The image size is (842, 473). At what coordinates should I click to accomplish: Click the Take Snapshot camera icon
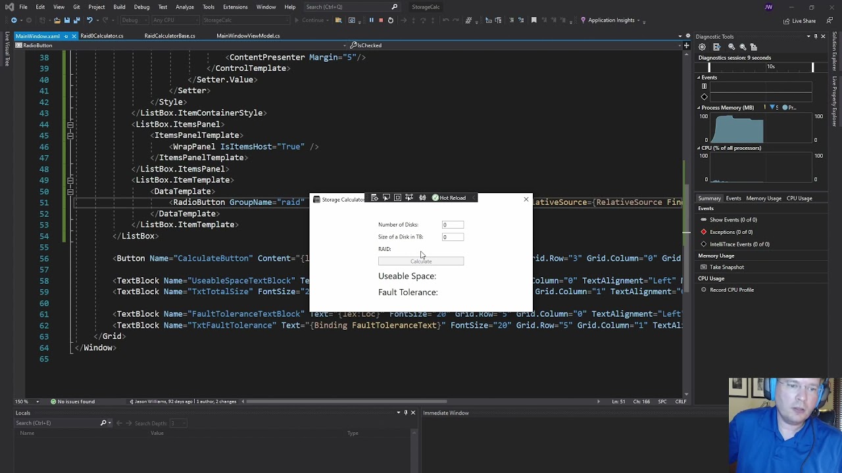pos(704,267)
